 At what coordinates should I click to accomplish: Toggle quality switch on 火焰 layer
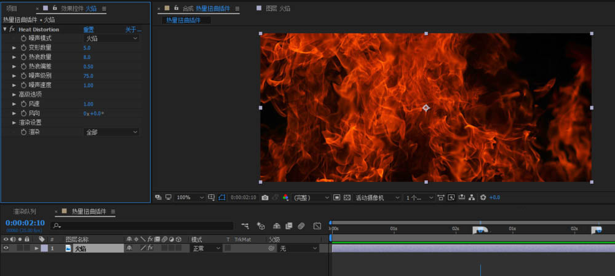click(143, 248)
